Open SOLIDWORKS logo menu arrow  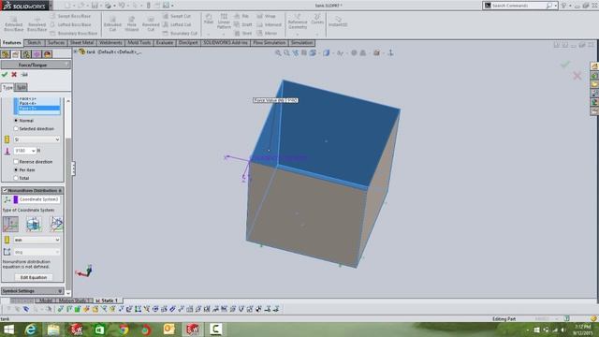click(x=51, y=6)
